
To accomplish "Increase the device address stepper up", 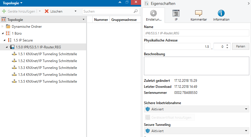I will click(227, 45).
